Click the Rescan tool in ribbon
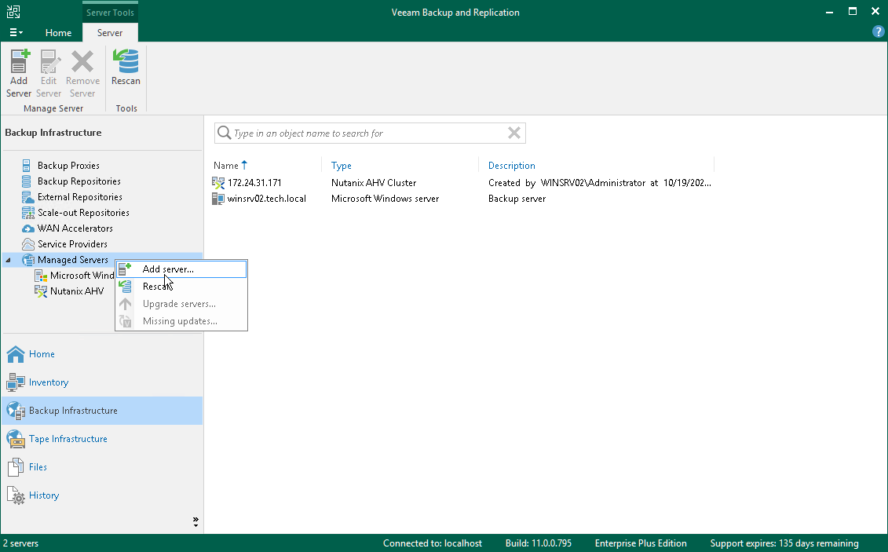The image size is (888, 552). [x=126, y=68]
